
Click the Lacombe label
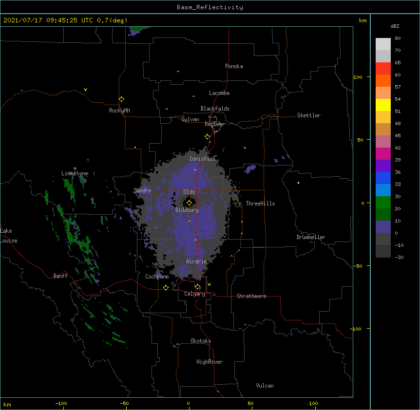coord(219,93)
